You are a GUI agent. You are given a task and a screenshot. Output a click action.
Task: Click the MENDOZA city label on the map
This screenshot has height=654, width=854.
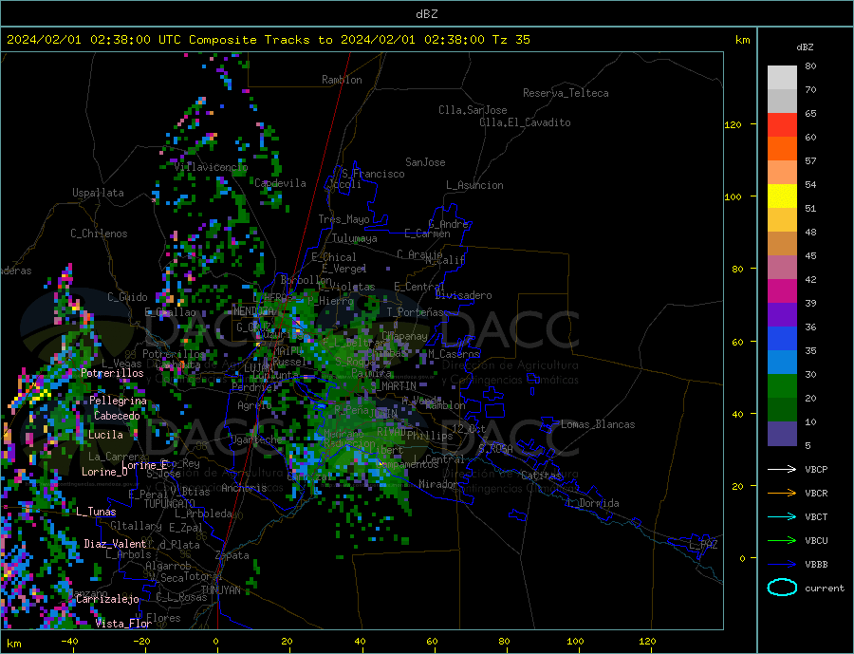click(x=253, y=311)
